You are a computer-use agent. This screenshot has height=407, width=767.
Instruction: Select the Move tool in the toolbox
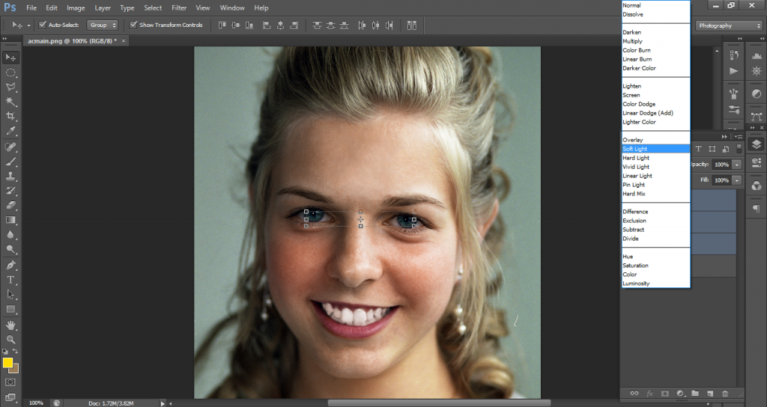(10, 58)
